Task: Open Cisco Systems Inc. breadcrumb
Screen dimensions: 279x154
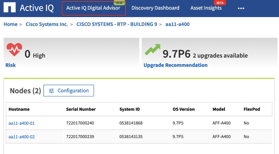Action: 47,24
